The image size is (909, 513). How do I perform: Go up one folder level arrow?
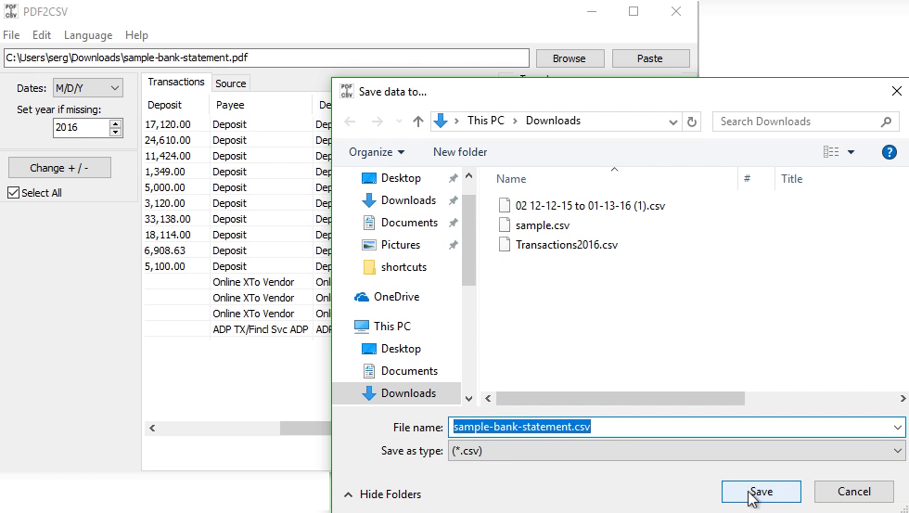tap(418, 122)
